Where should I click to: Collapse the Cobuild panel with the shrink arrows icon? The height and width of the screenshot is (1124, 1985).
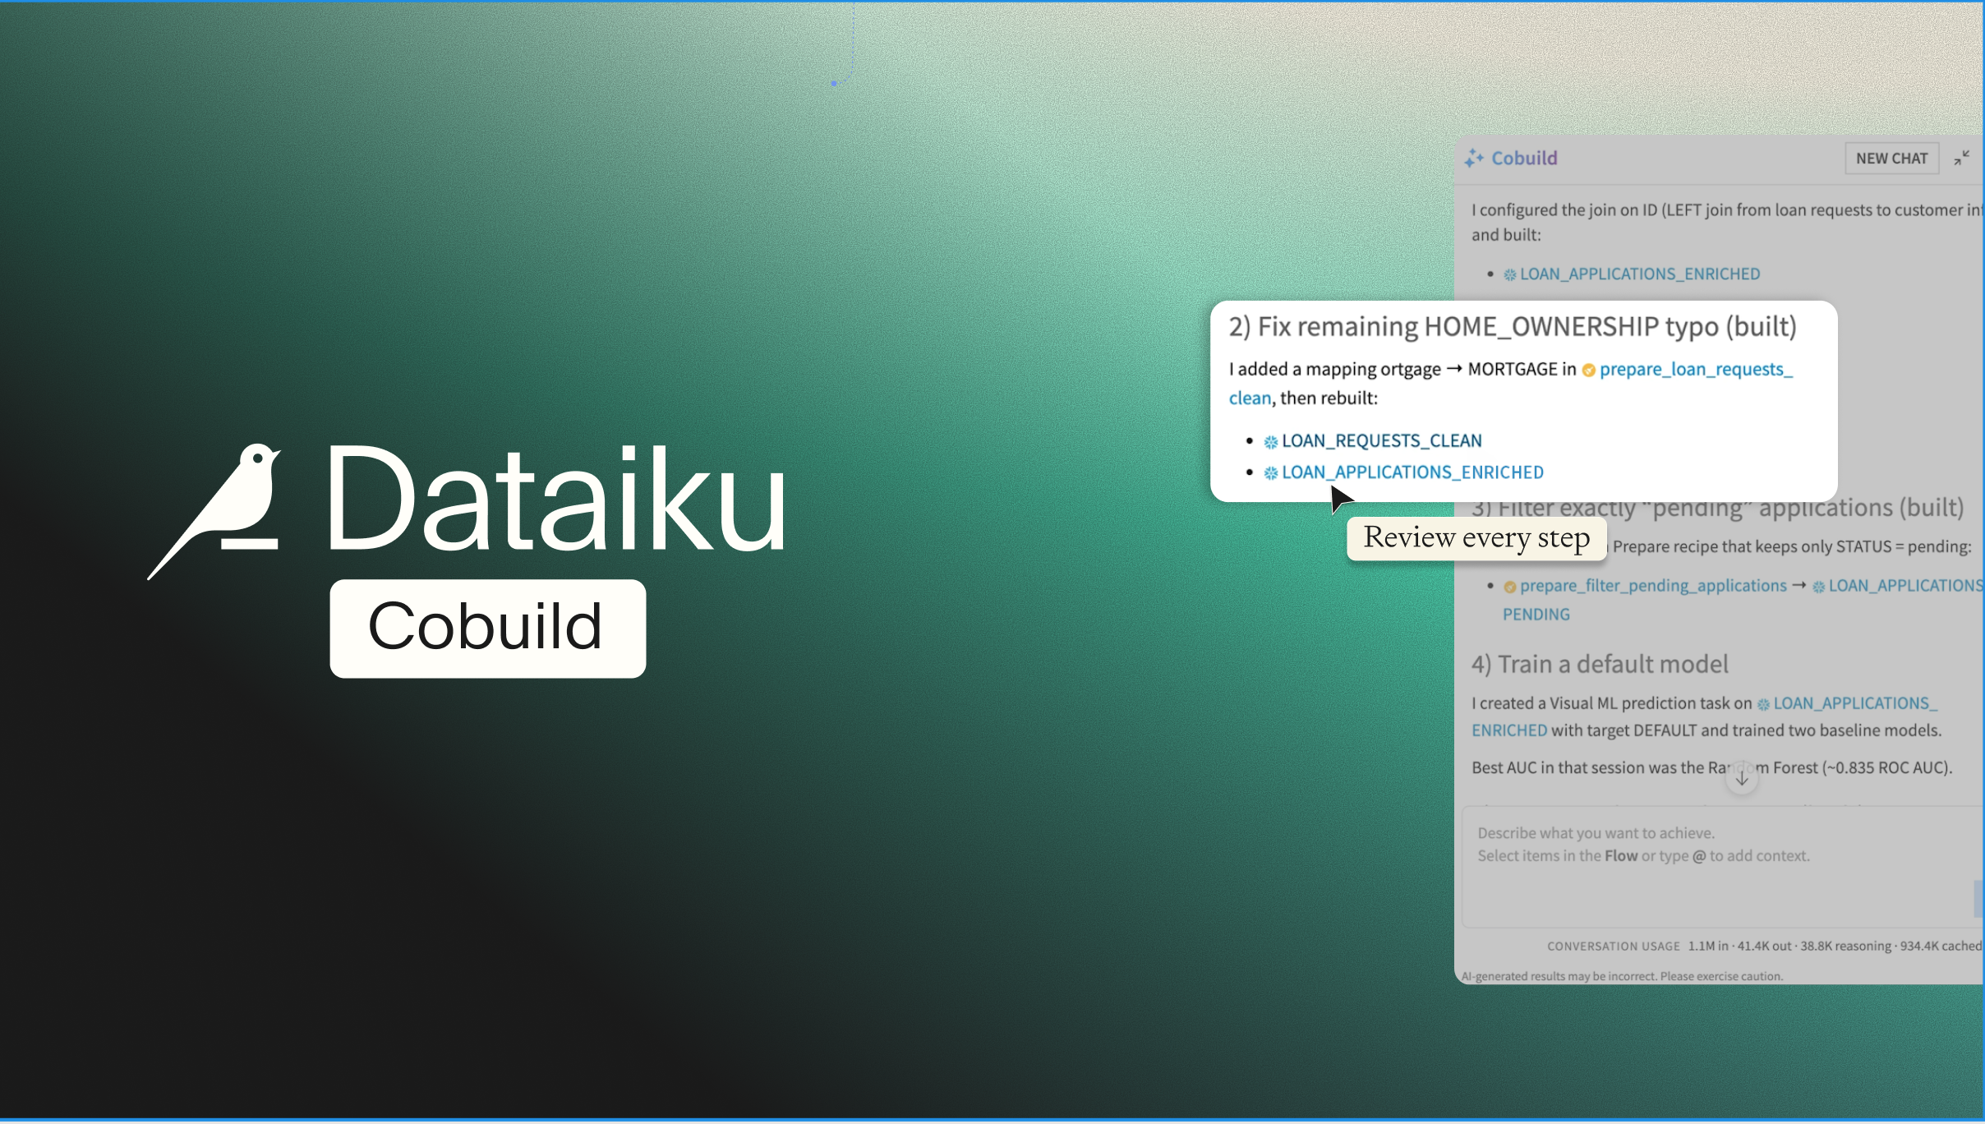(1962, 158)
